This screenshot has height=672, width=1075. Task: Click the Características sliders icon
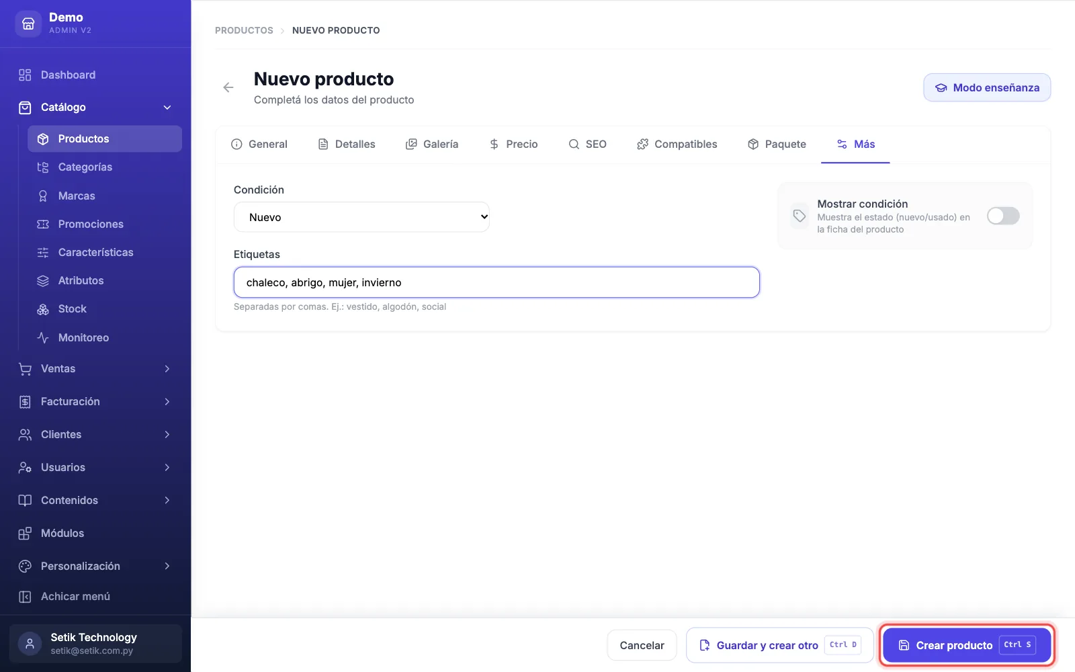[43, 253]
